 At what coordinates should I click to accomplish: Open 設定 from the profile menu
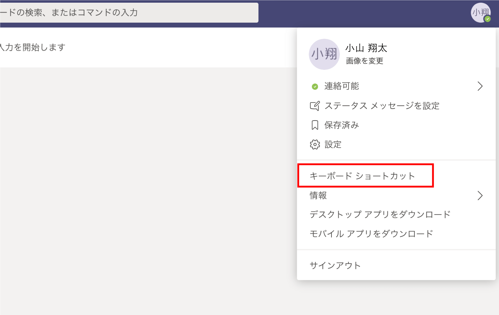pos(333,145)
